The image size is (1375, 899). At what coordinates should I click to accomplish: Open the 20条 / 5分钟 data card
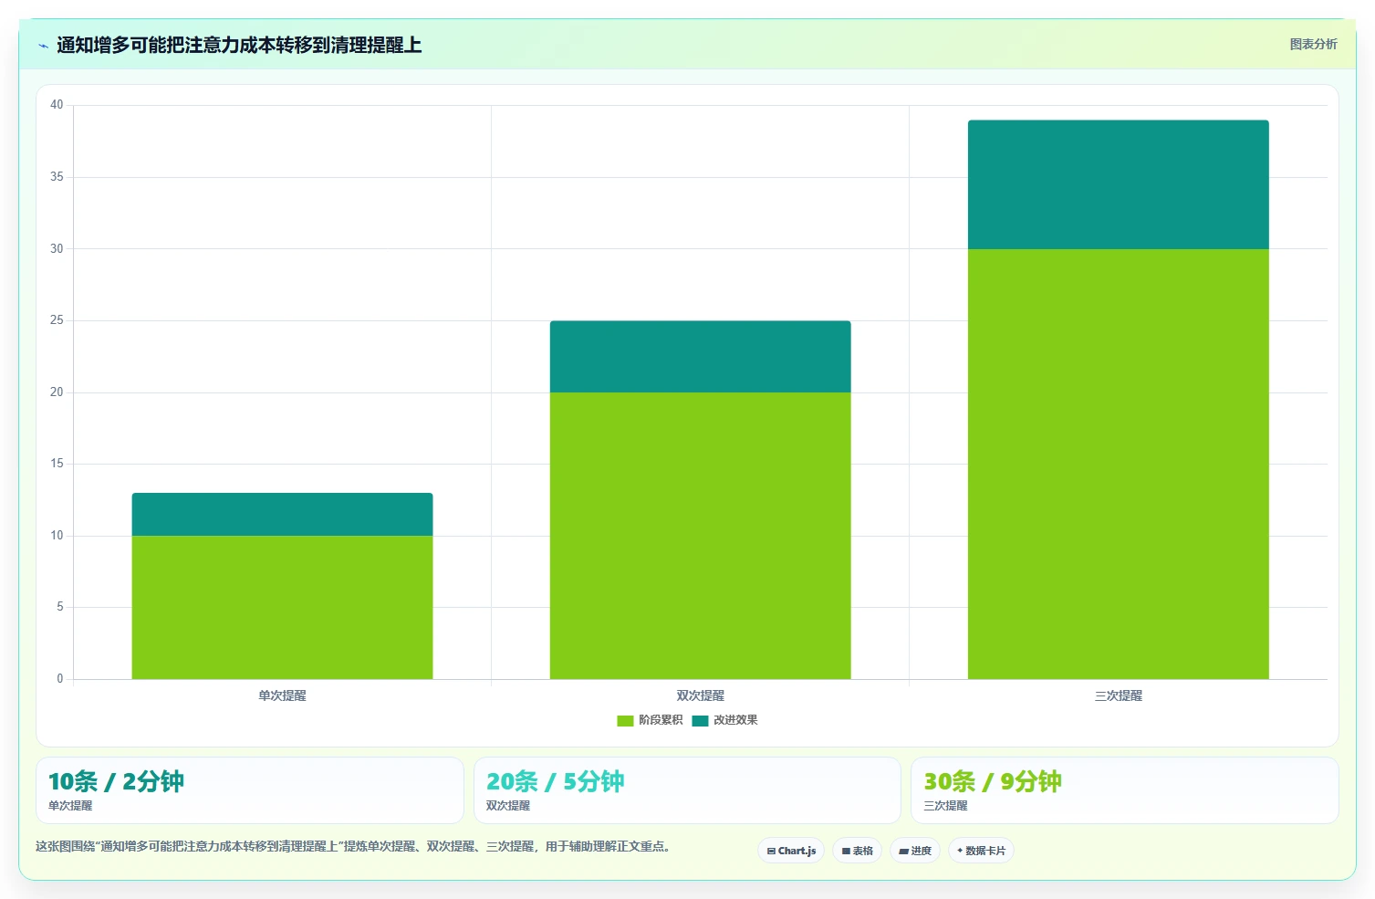(687, 790)
